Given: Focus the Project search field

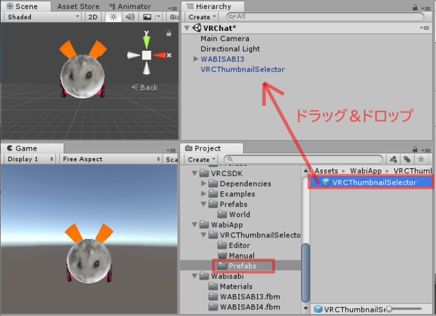Looking at the screenshot, I should [303, 159].
